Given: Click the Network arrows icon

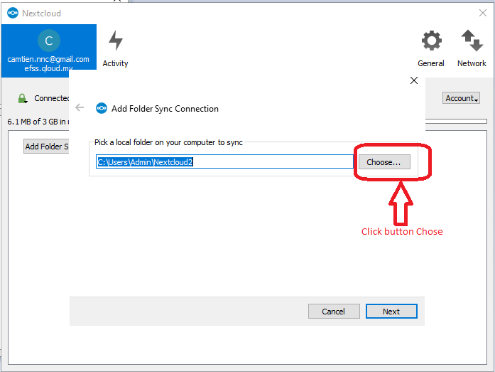Looking at the screenshot, I should pos(472,41).
